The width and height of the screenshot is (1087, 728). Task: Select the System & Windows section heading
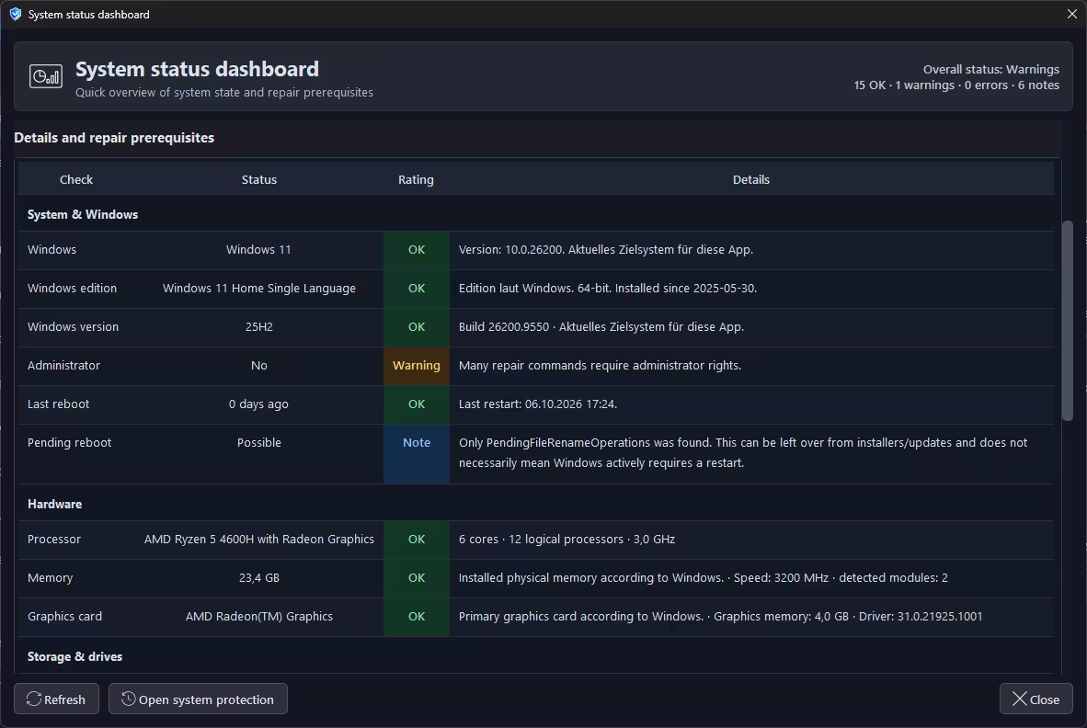[x=83, y=215]
